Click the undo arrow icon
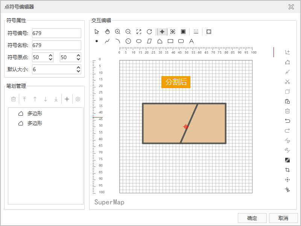301x226 pixels. (x=287, y=121)
